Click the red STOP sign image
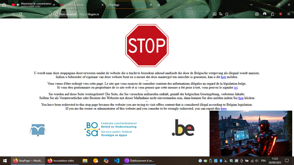This screenshot has height=165, width=294. tap(147, 46)
